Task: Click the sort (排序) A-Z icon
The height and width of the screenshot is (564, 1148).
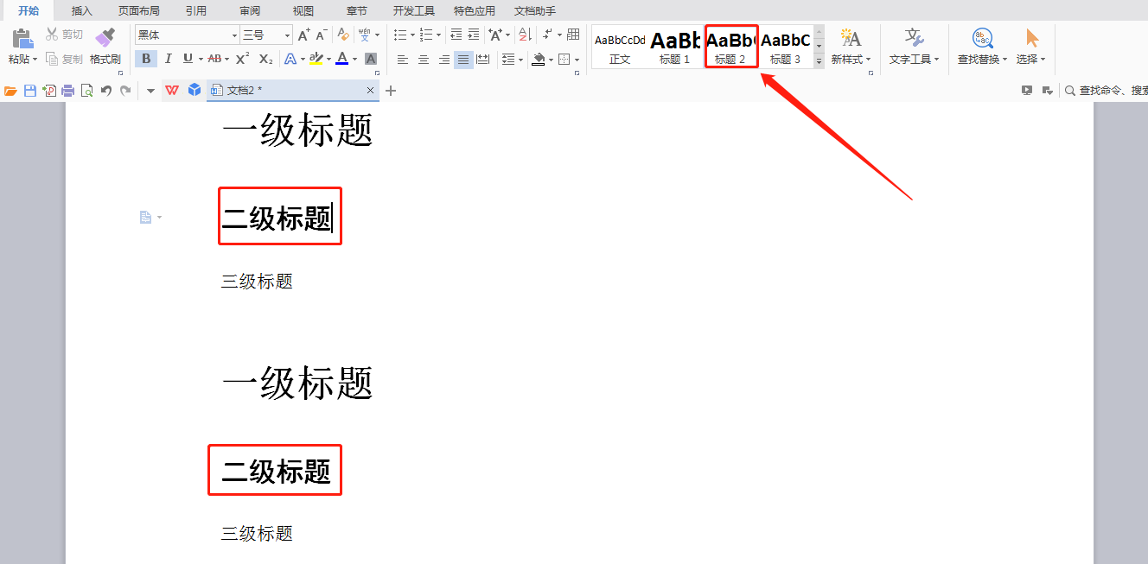Action: pyautogui.click(x=524, y=36)
